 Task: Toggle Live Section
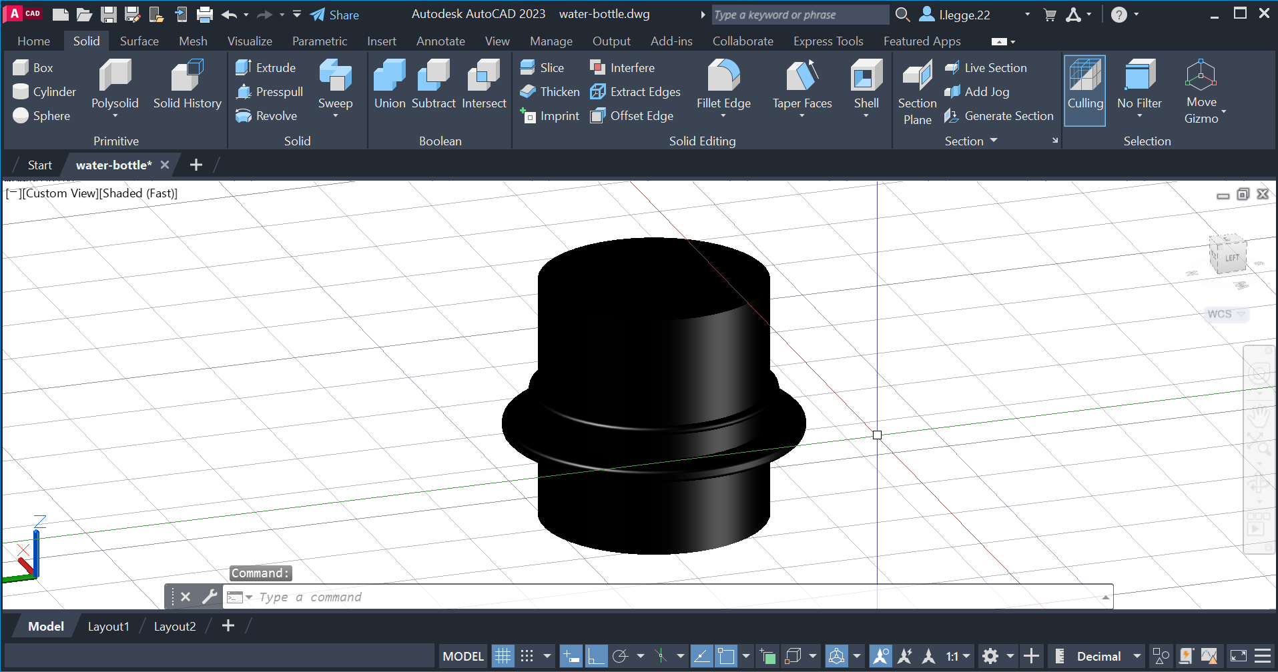[985, 67]
